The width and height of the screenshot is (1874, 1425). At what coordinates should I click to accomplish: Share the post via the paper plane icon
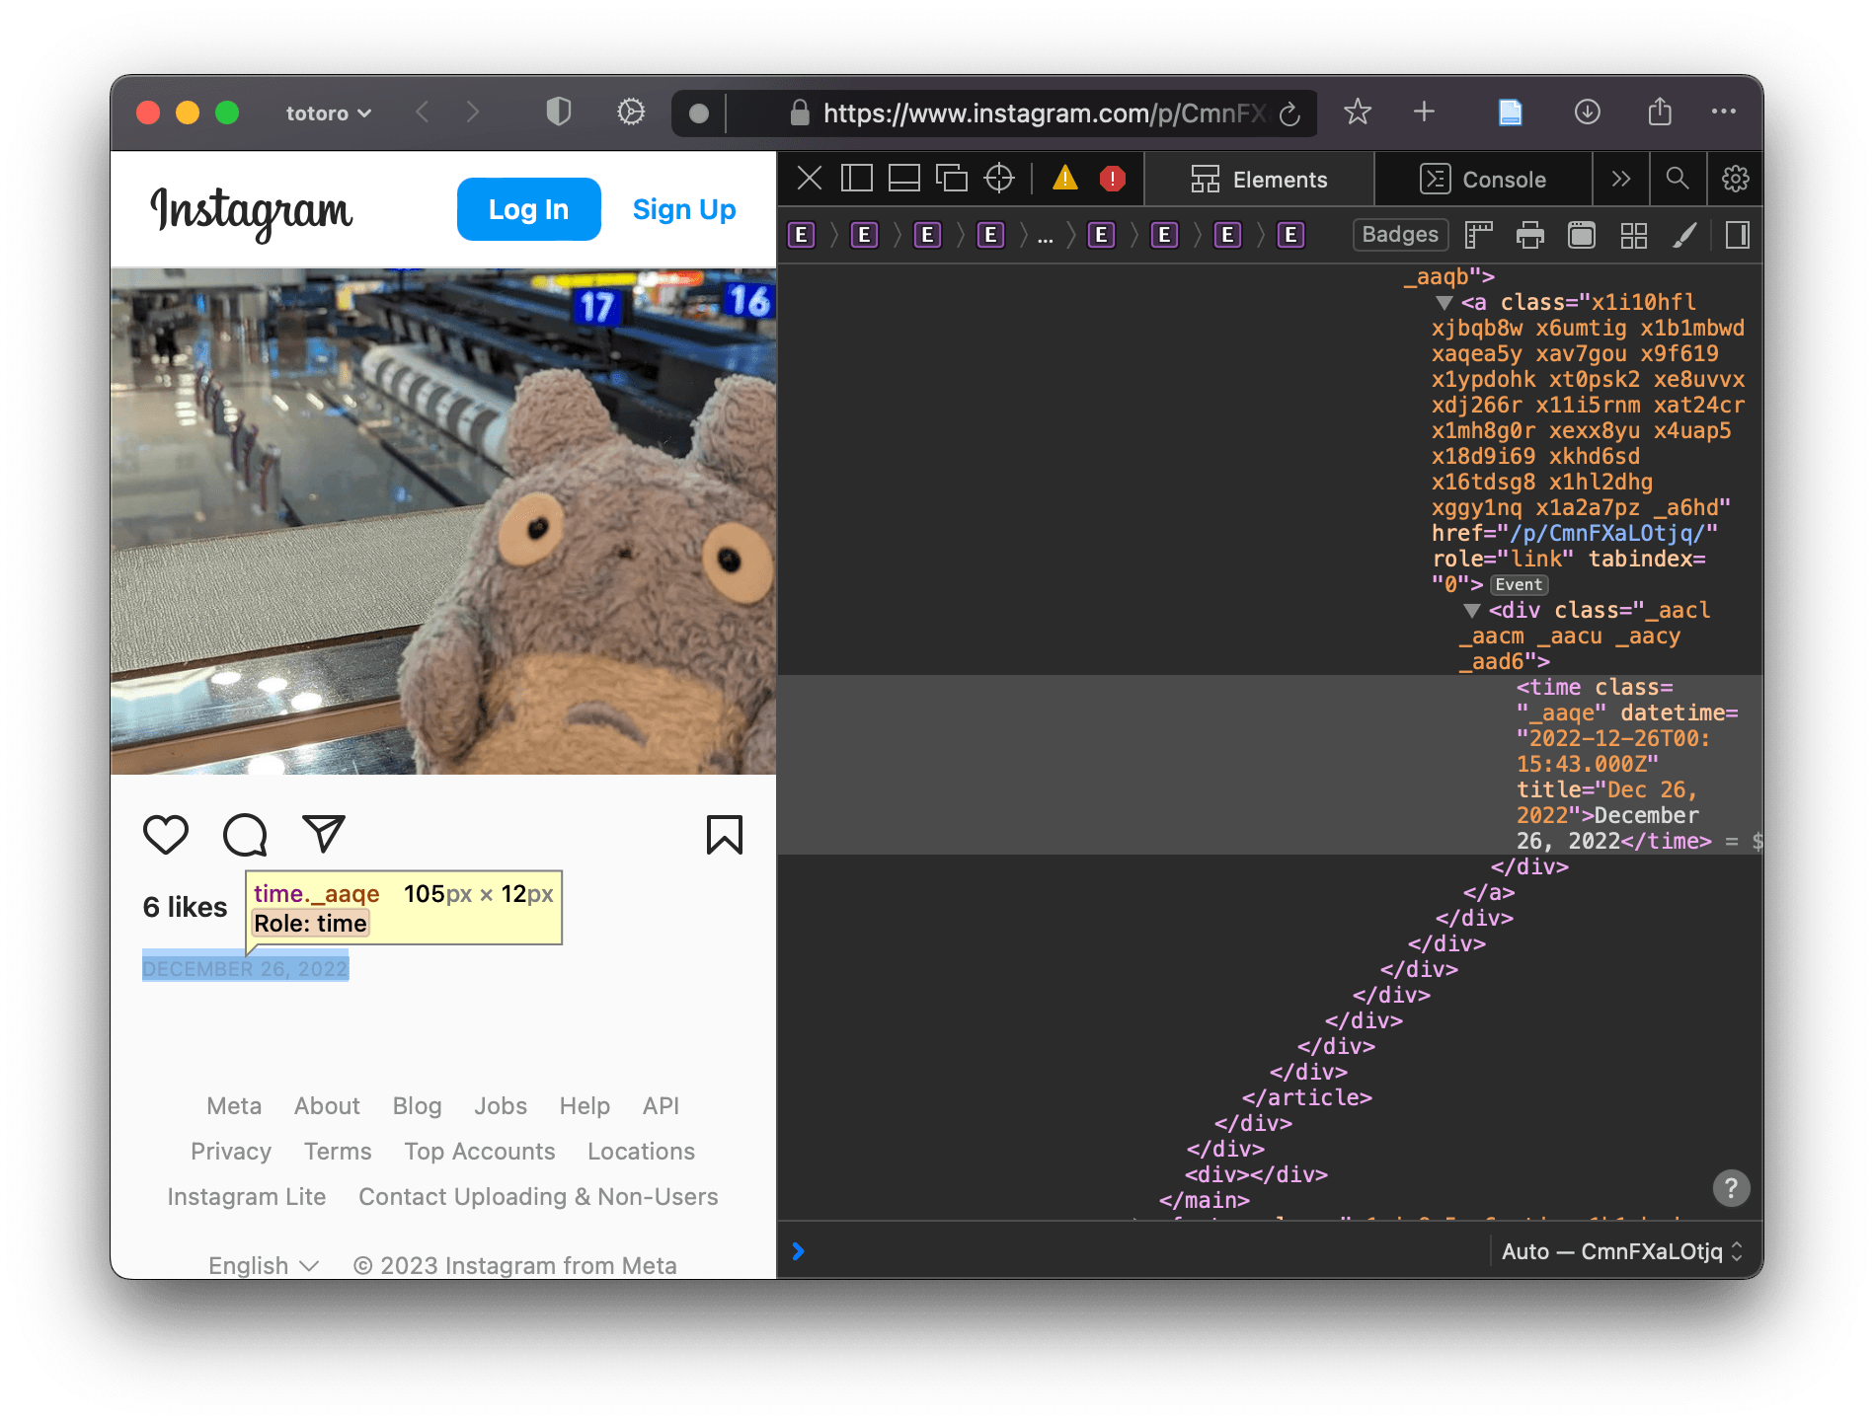324,834
